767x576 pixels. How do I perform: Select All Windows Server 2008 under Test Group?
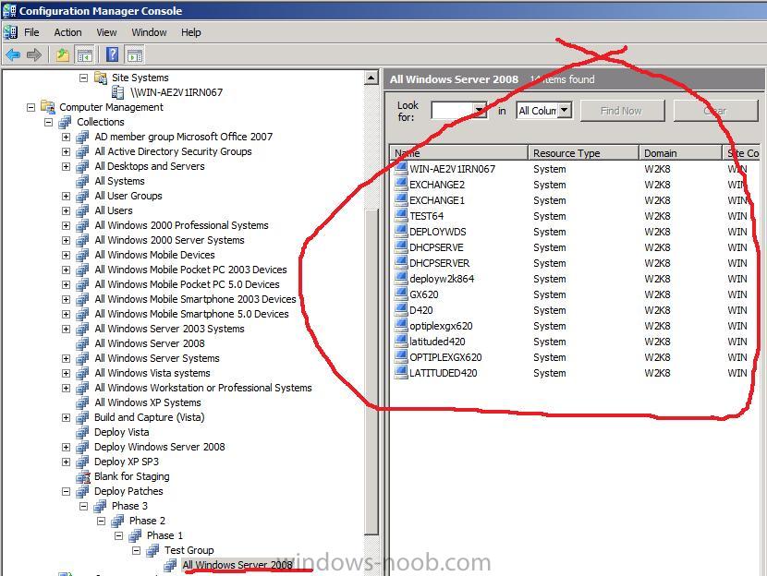pyautogui.click(x=237, y=565)
